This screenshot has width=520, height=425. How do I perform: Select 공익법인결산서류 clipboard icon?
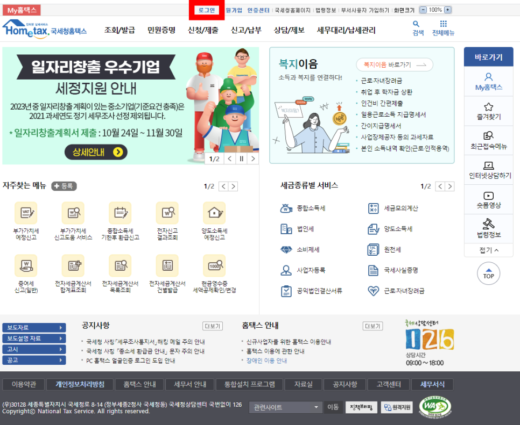[x=286, y=291]
